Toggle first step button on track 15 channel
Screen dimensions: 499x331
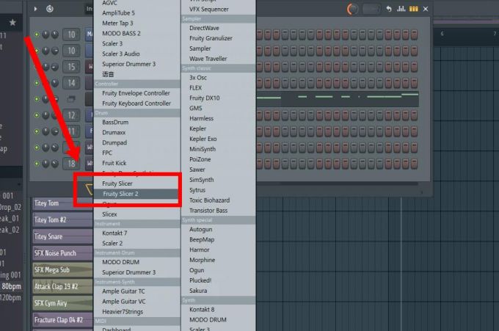259,67
